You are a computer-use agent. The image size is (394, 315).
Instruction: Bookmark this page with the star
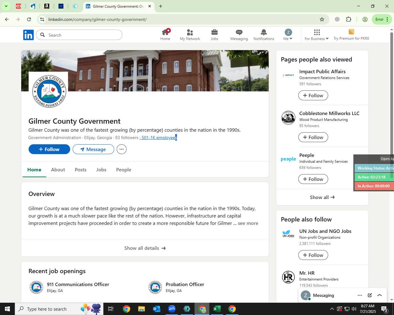pyautogui.click(x=322, y=19)
